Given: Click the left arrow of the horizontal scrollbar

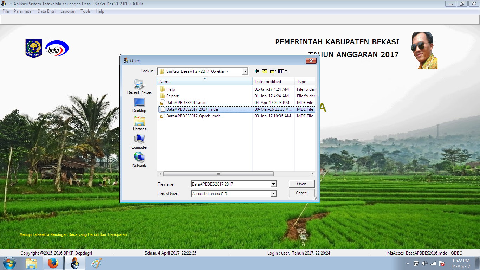Looking at the screenshot, I should pyautogui.click(x=160, y=174).
